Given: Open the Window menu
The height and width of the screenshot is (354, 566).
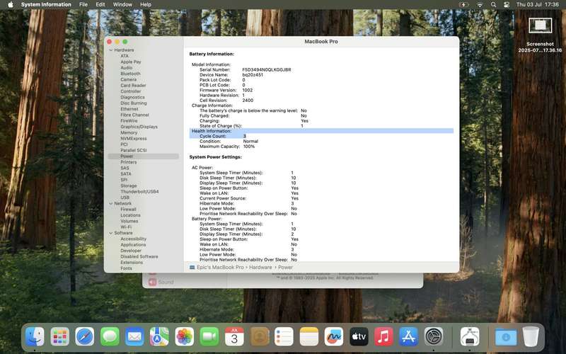Looking at the screenshot, I should coord(122,4).
